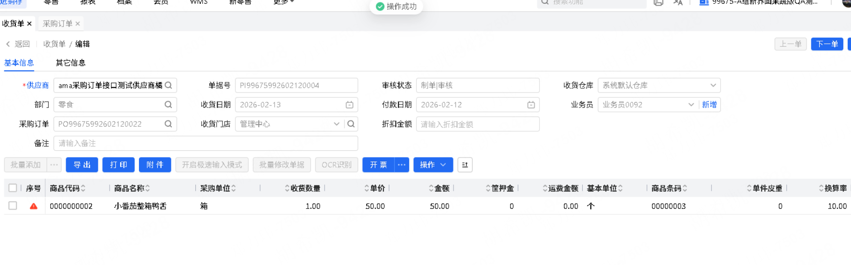Image resolution: width=851 pixels, height=265 pixels.
Task: Sort by the 单件皮重 column
Action: (x=749, y=188)
